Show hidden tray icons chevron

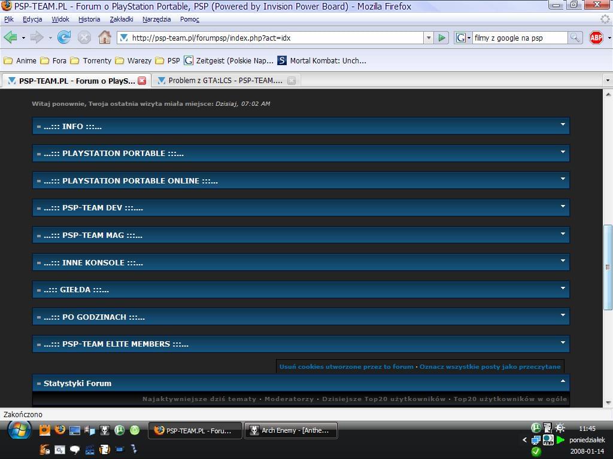tap(524, 440)
